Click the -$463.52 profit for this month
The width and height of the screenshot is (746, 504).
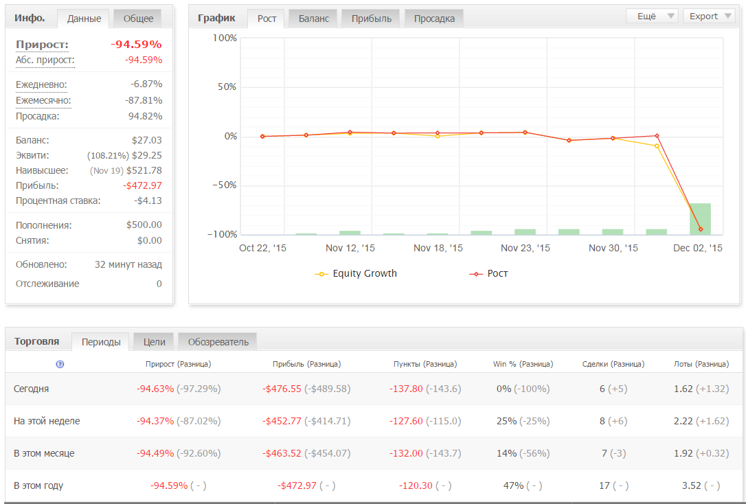pos(282,454)
